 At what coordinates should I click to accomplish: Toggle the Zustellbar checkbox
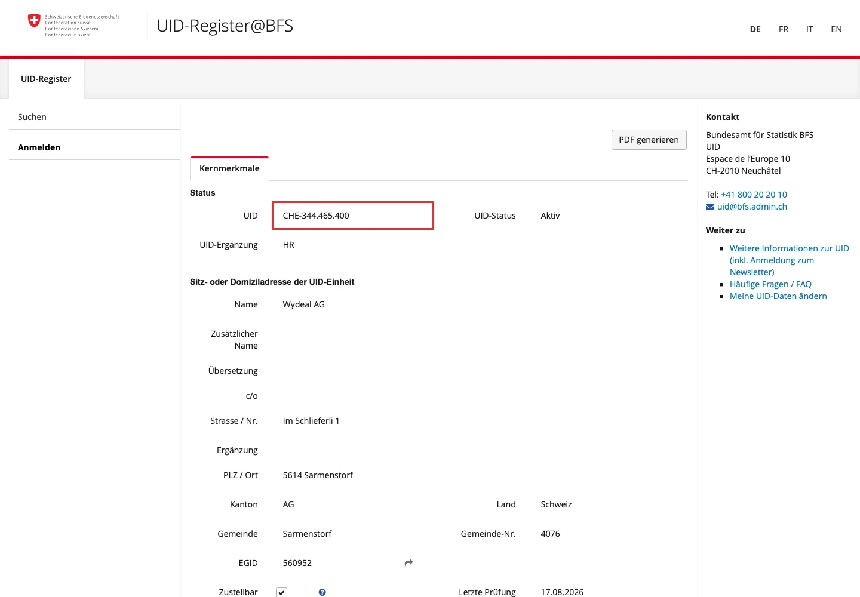[282, 592]
